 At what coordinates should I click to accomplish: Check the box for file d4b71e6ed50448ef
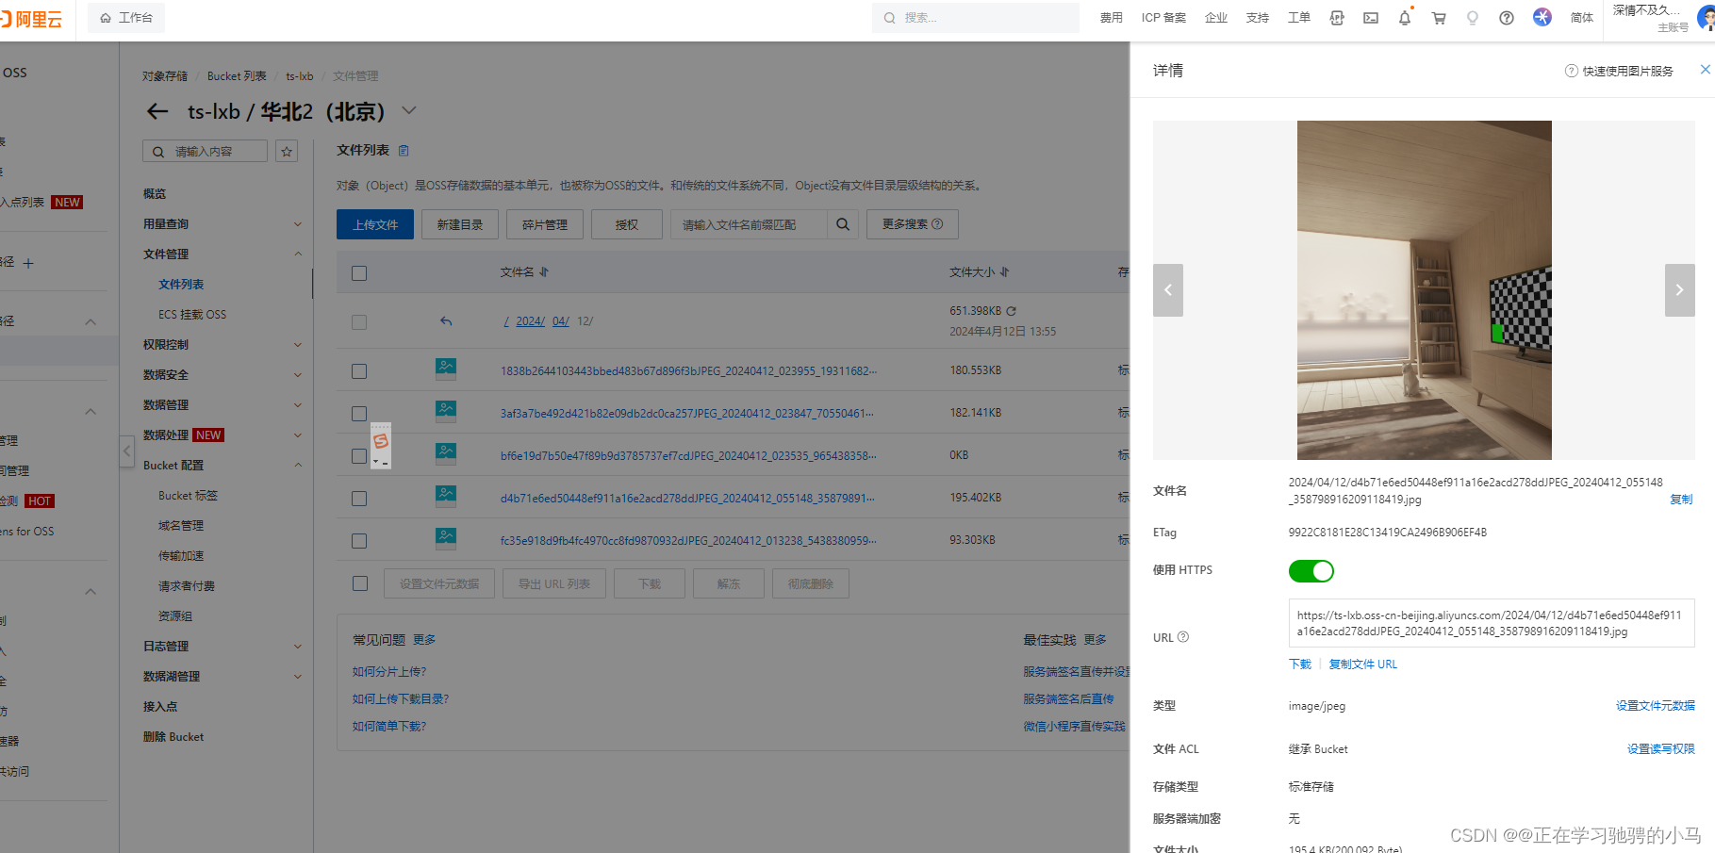359,499
